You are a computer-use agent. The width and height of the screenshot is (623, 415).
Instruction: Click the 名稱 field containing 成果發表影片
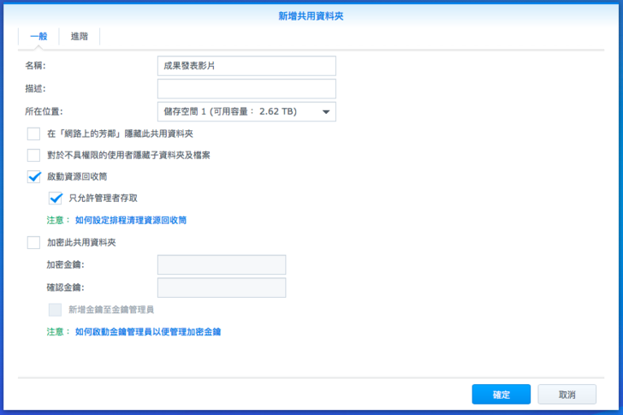click(x=246, y=66)
